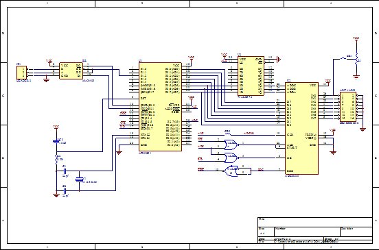Click the crystal oscillator symbol

(x=80, y=179)
